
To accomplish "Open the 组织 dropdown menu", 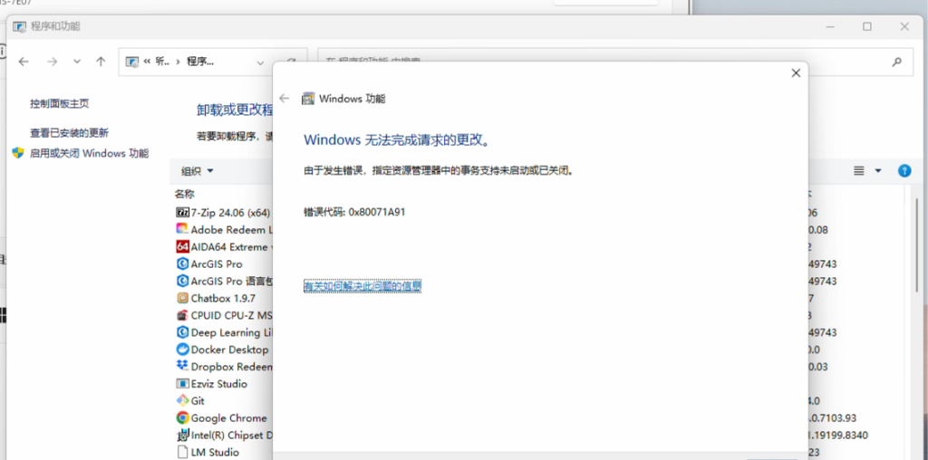I will (x=197, y=171).
